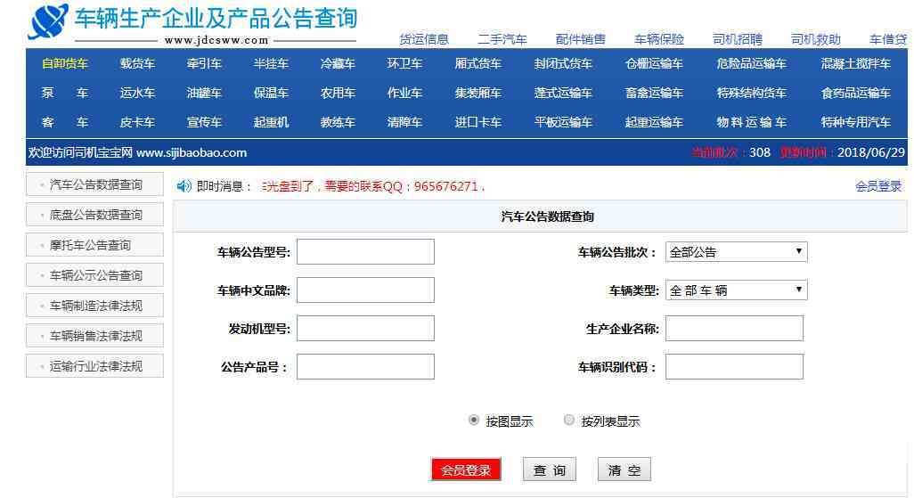This screenshot has width=914, height=498.
Task: Open the 车辆公告批次 dropdown
Action: pyautogui.click(x=736, y=252)
